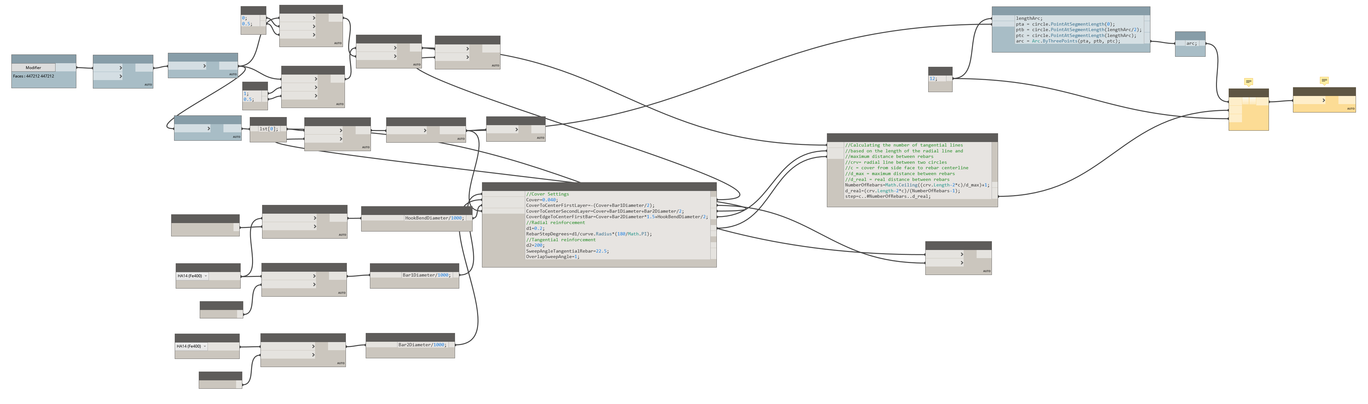Screen dimensions: 1368x404
Task: Click the Bar2Diameter/1000; code line
Action: [x=422, y=345]
